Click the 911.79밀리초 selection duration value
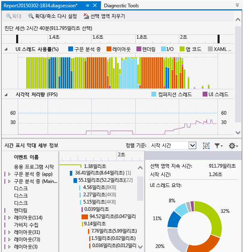The image size is (243, 252). [222, 166]
